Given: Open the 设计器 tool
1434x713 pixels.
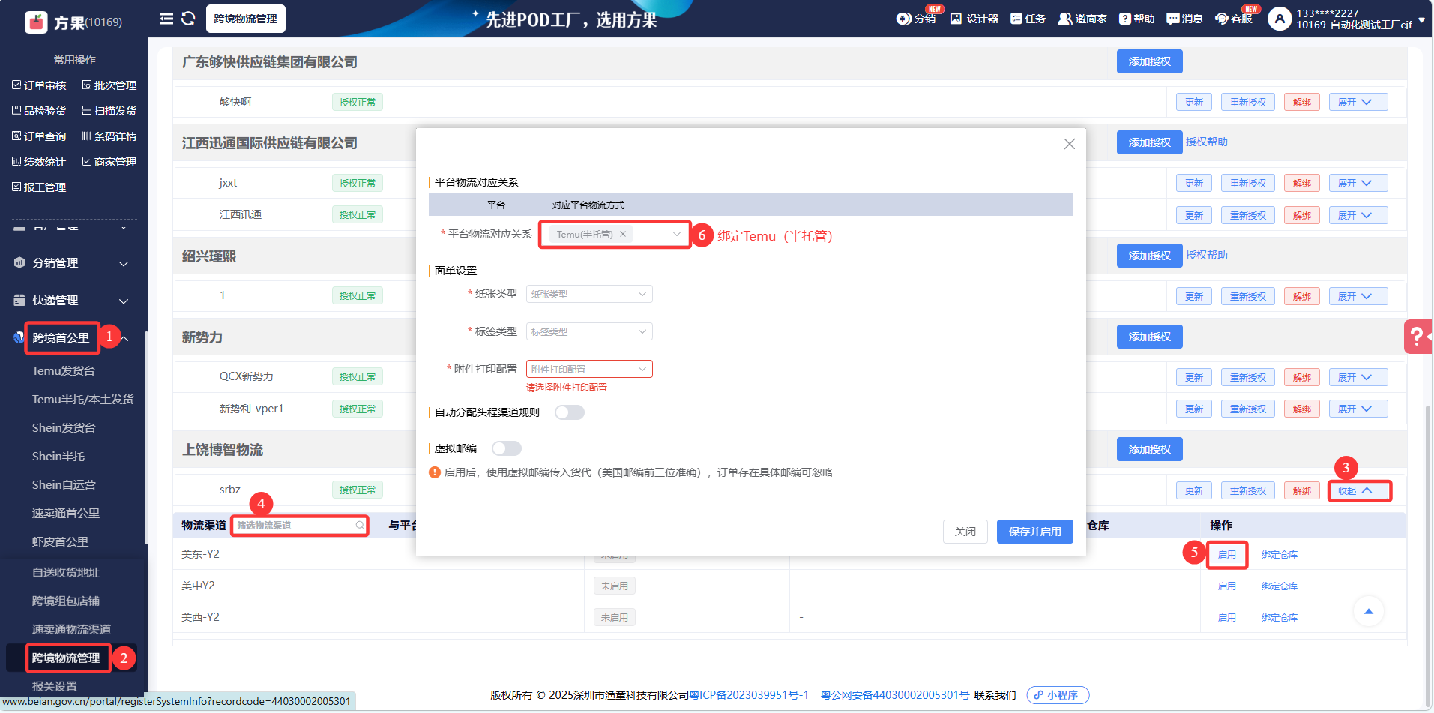Looking at the screenshot, I should tap(974, 19).
